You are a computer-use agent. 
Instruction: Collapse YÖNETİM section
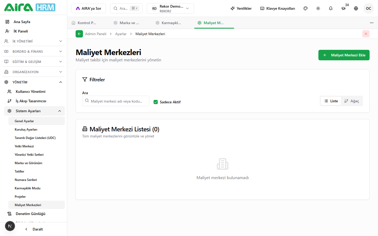click(x=33, y=82)
